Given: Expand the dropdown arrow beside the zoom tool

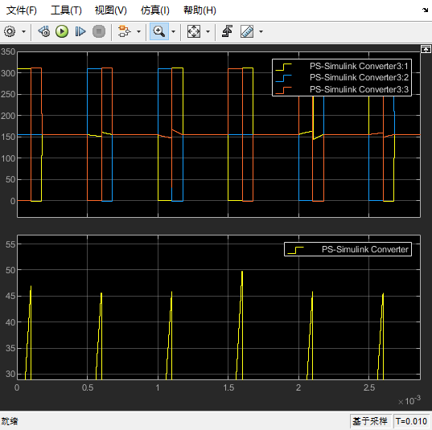Looking at the screenshot, I should point(173,32).
